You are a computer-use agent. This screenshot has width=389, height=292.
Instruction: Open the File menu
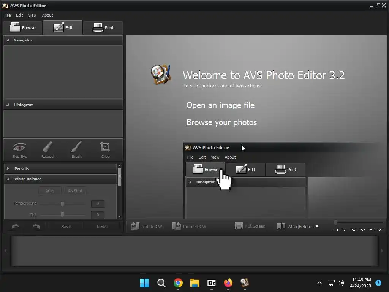(8, 15)
